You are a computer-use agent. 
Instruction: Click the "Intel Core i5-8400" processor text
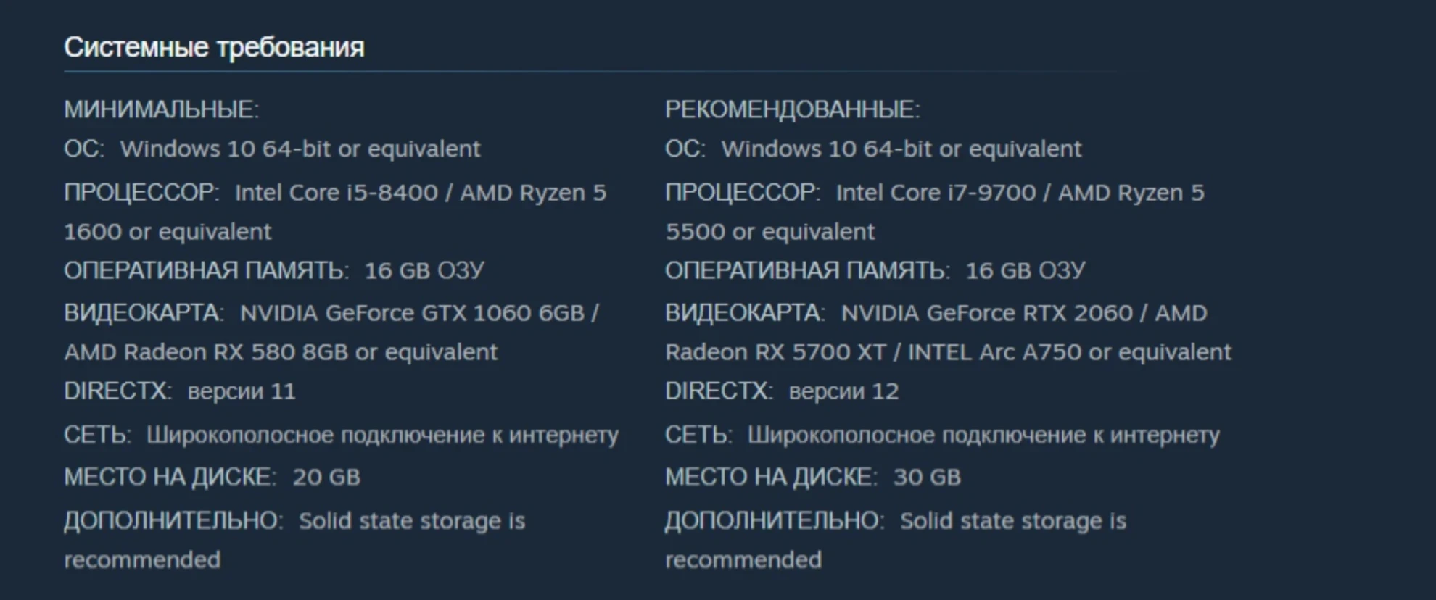(x=337, y=193)
